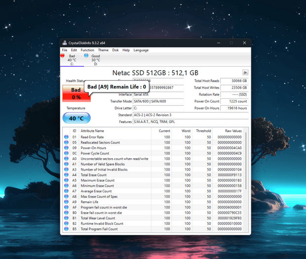Open the Theme menu
Image resolution: width=306 pixels, height=259 pixels.
coord(103,50)
